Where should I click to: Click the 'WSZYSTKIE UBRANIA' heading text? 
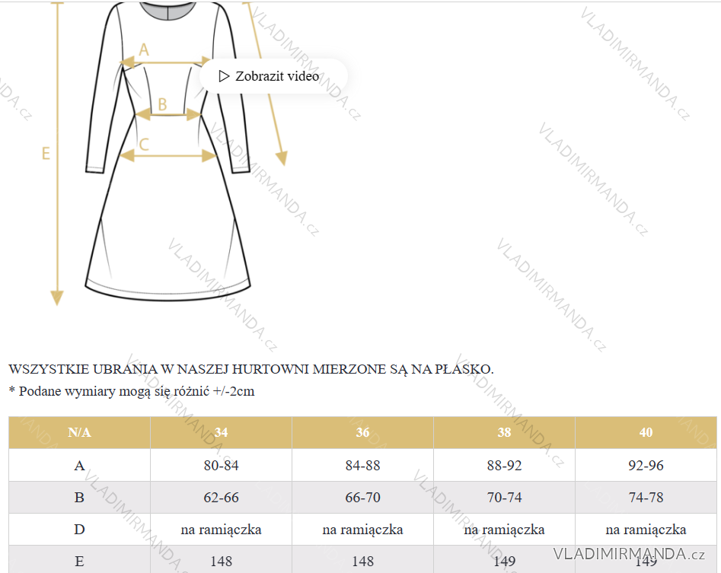pos(251,369)
